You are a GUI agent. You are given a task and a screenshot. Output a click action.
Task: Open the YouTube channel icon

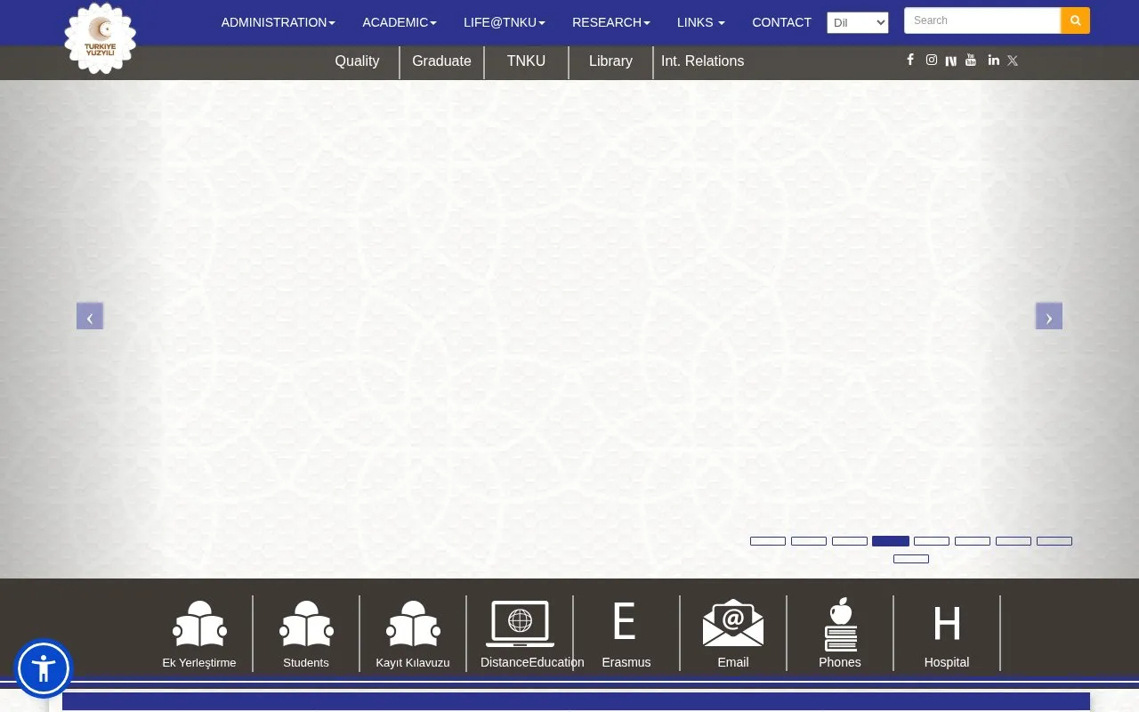point(971,60)
